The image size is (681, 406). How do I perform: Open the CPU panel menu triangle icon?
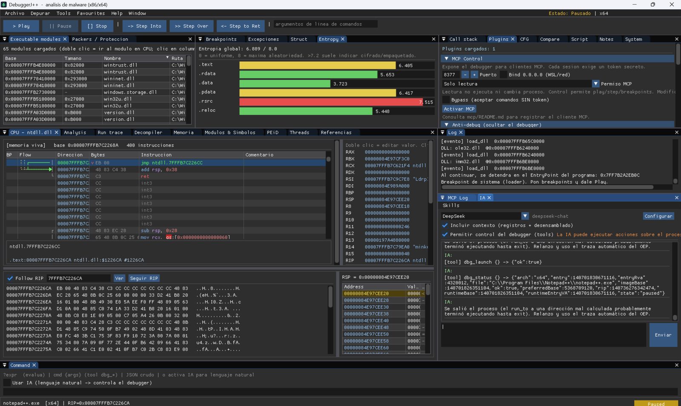(x=5, y=133)
